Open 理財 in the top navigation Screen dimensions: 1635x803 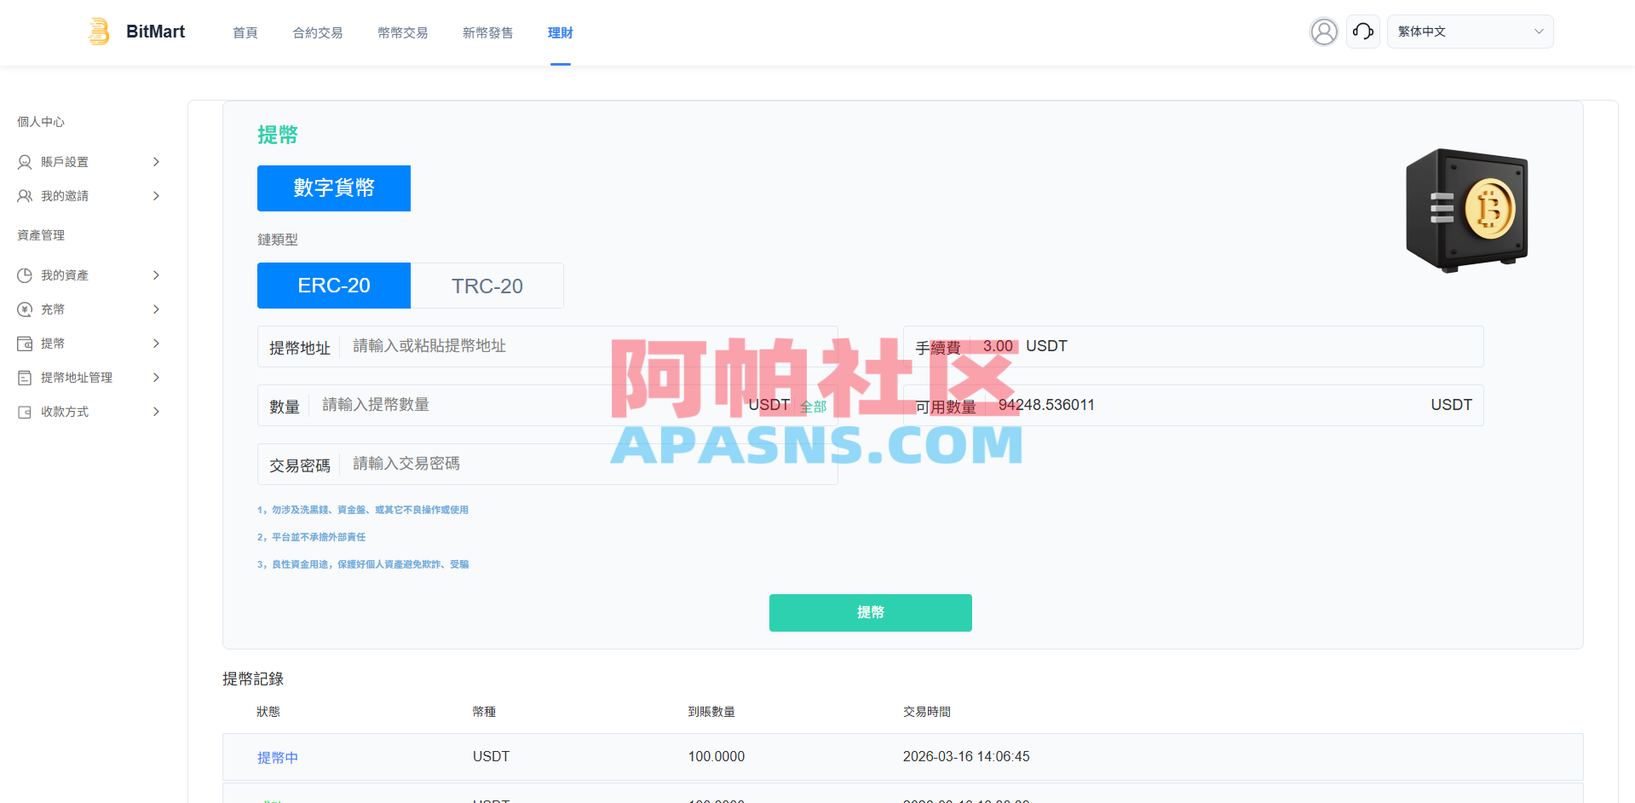tap(561, 32)
